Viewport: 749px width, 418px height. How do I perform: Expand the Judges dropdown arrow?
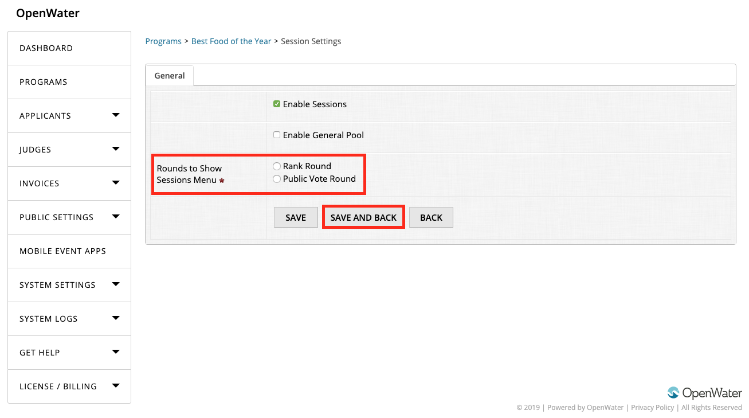click(x=116, y=149)
